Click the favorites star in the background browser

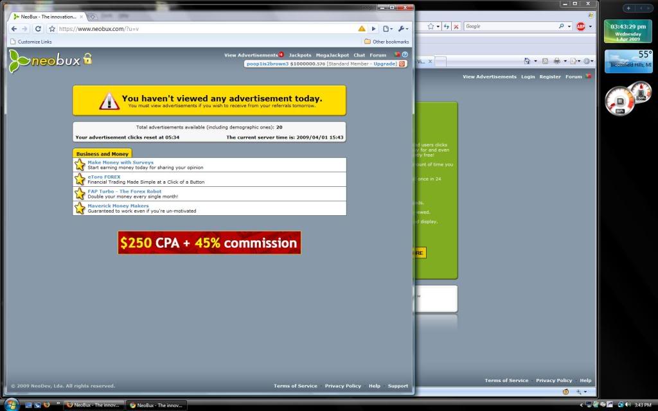[431, 26]
